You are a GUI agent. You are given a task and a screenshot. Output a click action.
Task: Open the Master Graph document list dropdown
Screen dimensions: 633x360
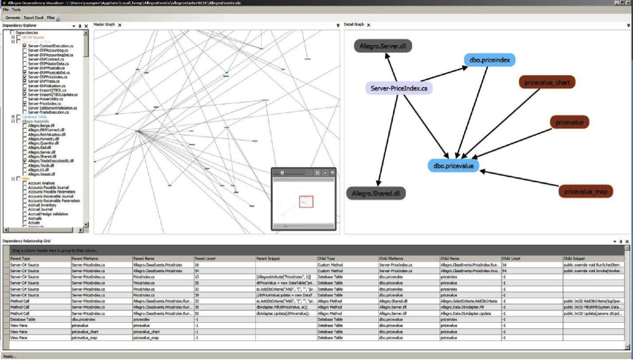[338, 25]
